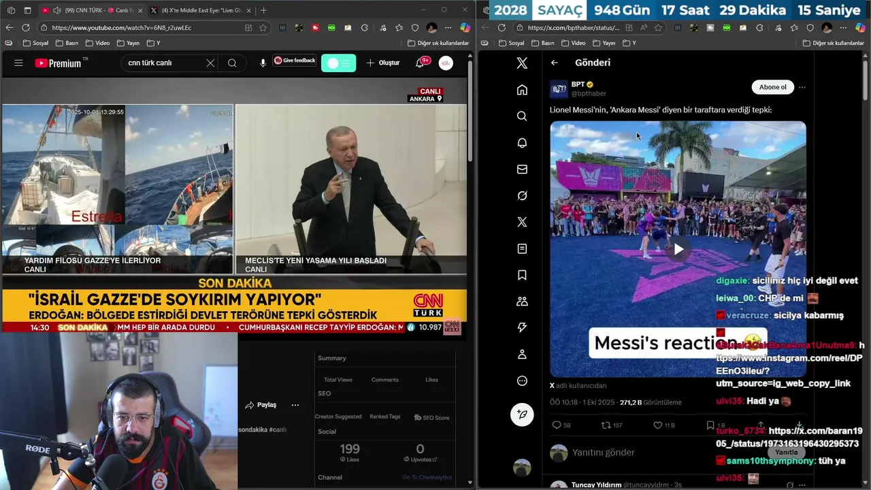Viewport: 871px width, 490px height.
Task: Go back in the left browser window
Action: 9,27
